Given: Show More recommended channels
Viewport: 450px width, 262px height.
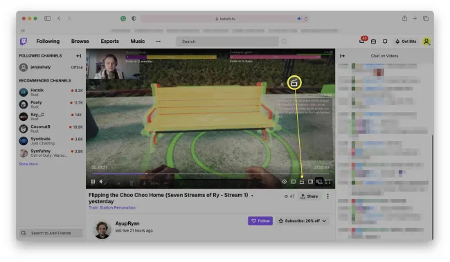Looking at the screenshot, I should [x=28, y=164].
